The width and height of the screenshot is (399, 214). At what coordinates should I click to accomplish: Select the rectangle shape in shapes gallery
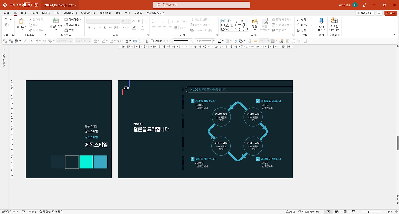[239, 21]
